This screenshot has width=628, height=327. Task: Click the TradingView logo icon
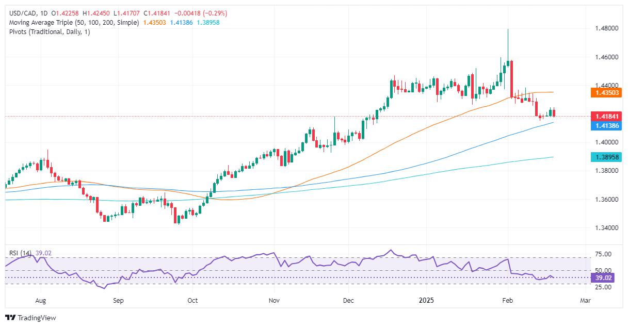[11, 318]
